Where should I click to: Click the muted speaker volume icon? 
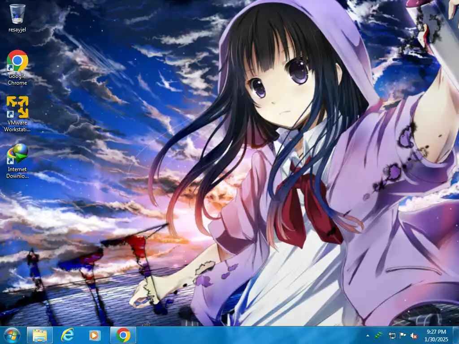pyautogui.click(x=414, y=335)
